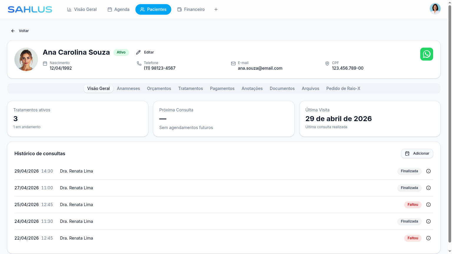Open Financeiro section
This screenshot has height=254, width=452.
[191, 9]
